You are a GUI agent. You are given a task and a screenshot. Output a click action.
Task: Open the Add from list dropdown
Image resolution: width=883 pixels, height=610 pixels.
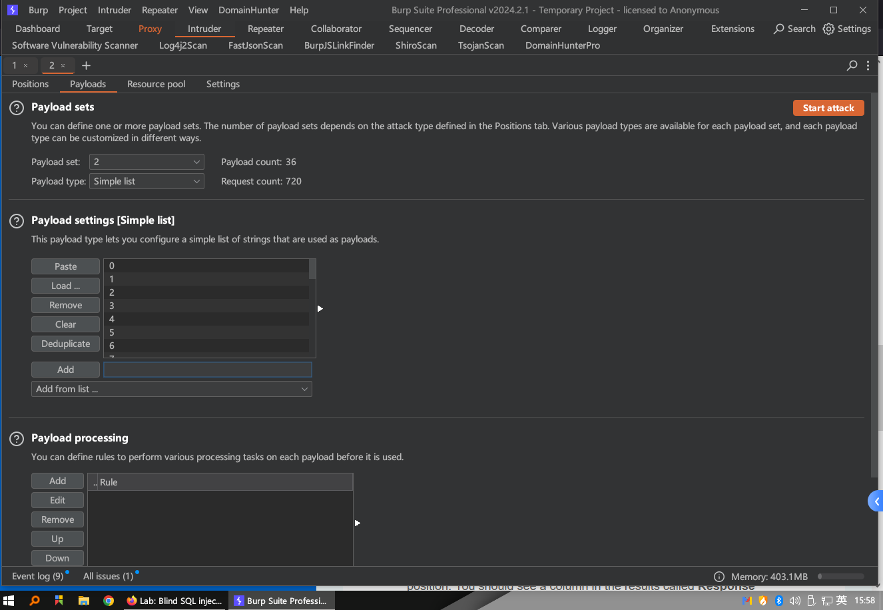pos(172,389)
